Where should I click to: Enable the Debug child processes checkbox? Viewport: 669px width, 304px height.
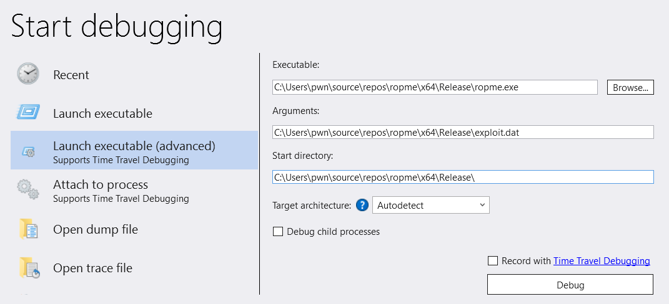(x=278, y=232)
